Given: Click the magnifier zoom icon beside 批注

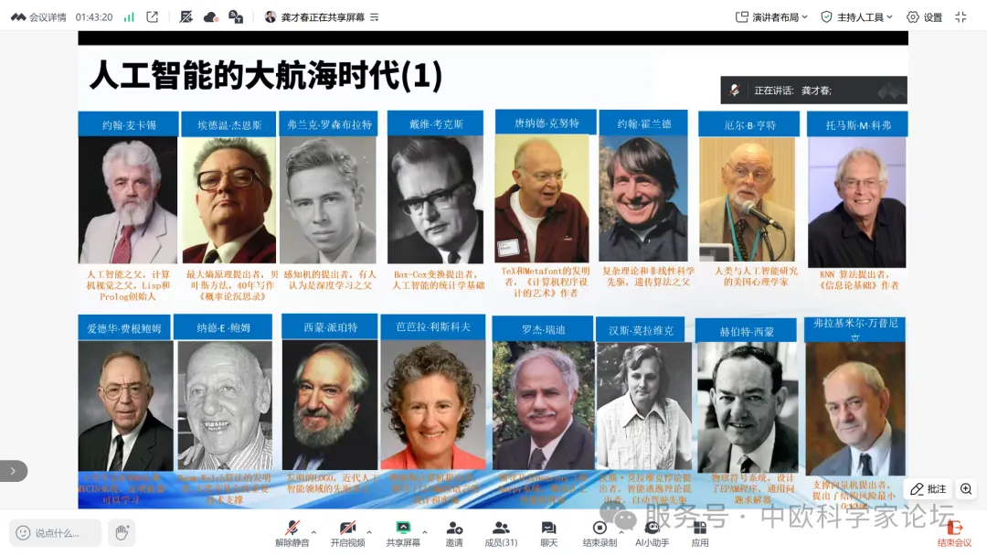Looking at the screenshot, I should tap(966, 489).
